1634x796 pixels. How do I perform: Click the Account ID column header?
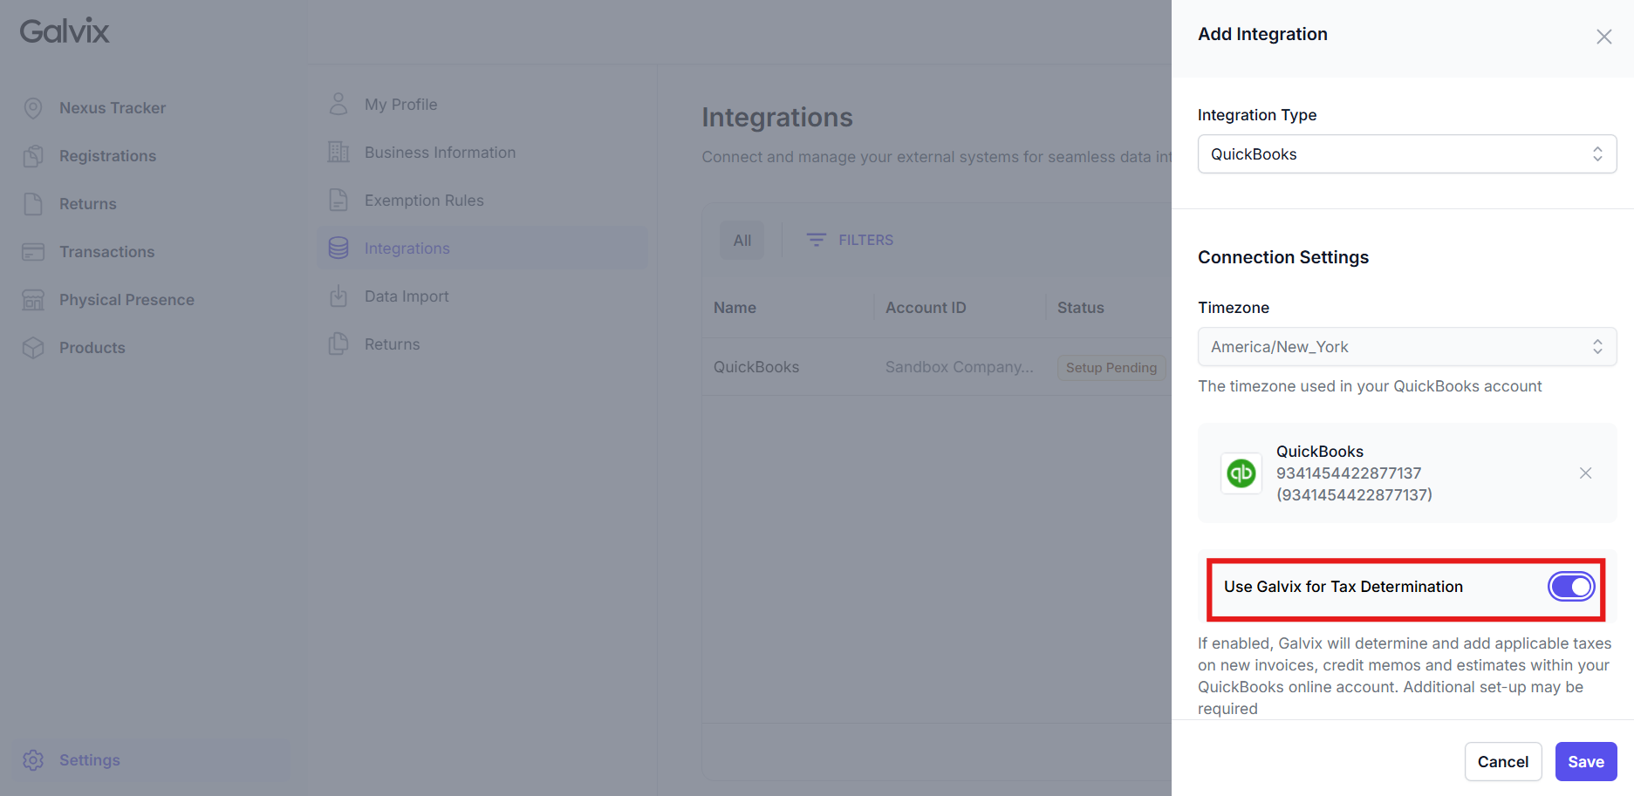[x=926, y=308]
